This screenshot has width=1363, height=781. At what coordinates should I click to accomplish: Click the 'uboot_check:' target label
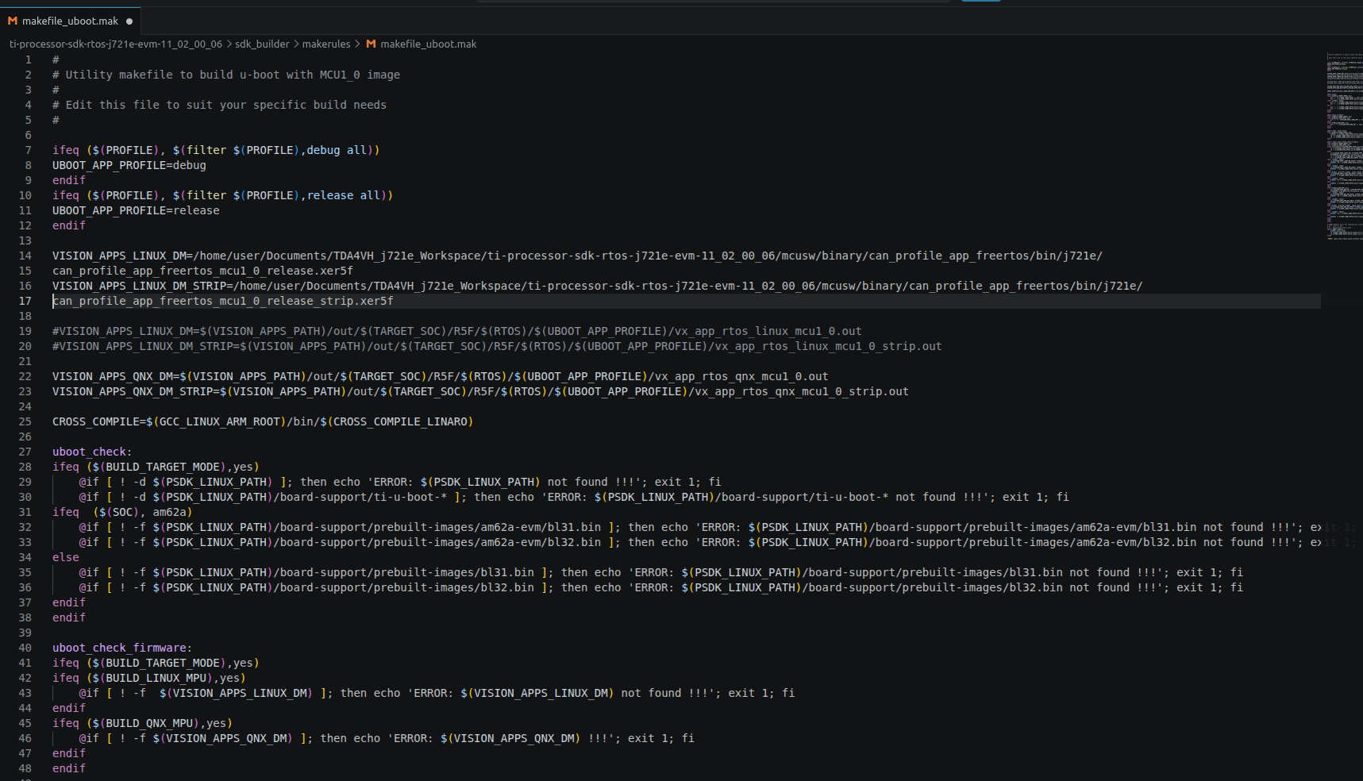[x=92, y=452]
